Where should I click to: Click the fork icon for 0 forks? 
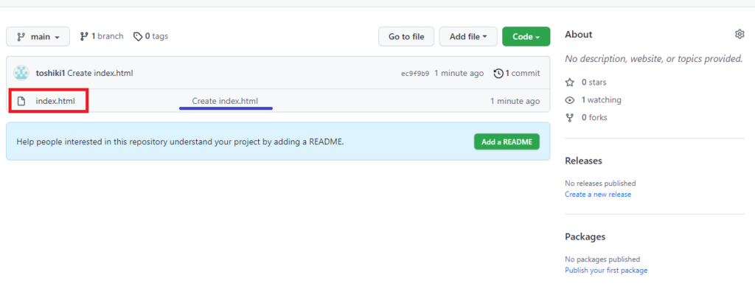(x=569, y=117)
